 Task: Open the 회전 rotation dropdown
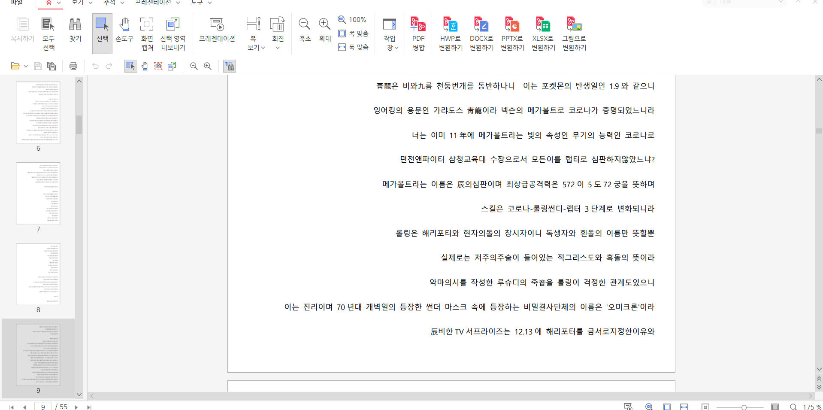278,47
